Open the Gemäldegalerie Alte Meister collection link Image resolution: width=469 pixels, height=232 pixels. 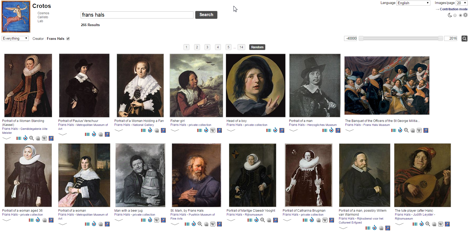tap(25, 131)
